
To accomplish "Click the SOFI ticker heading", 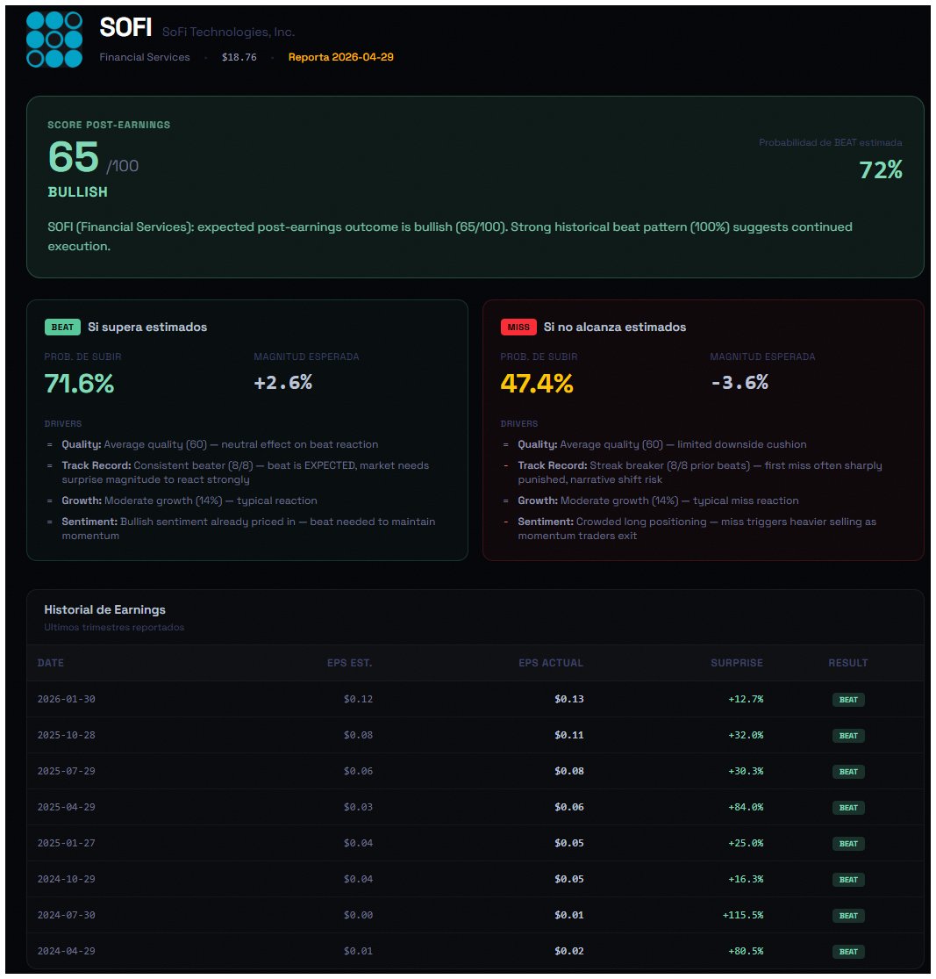I will (125, 27).
